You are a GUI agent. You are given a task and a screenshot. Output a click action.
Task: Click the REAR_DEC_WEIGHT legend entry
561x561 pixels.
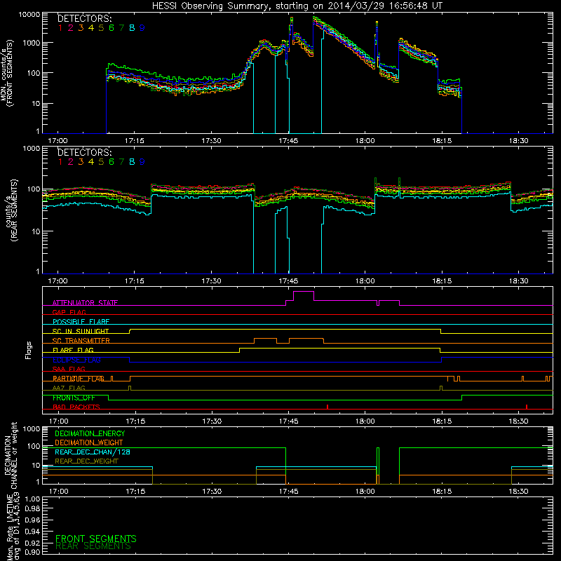click(x=86, y=461)
